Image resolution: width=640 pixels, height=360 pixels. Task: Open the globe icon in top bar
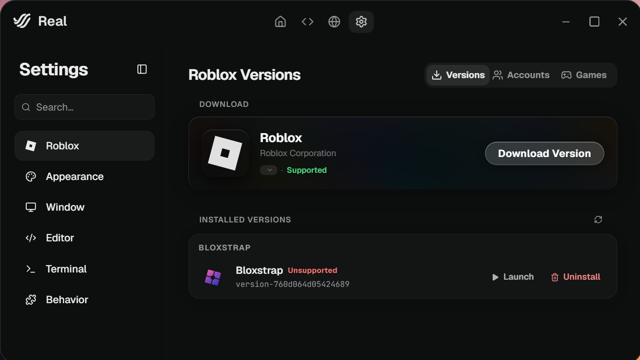334,22
